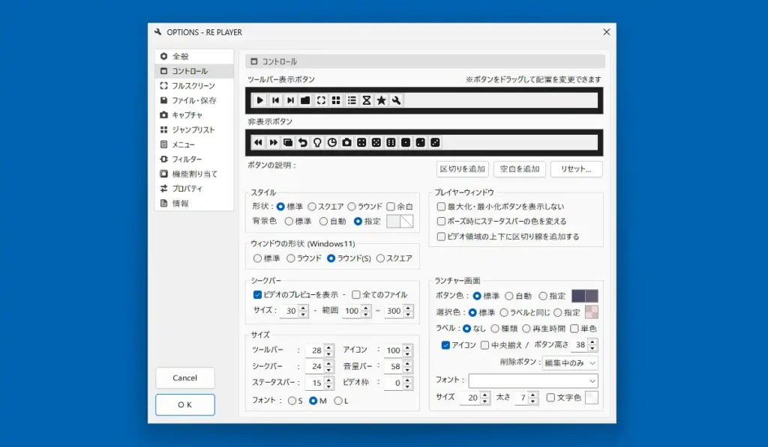Select the camera capture icon in the hidden buttons row
Image resolution: width=768 pixels, height=447 pixels.
[x=349, y=142]
